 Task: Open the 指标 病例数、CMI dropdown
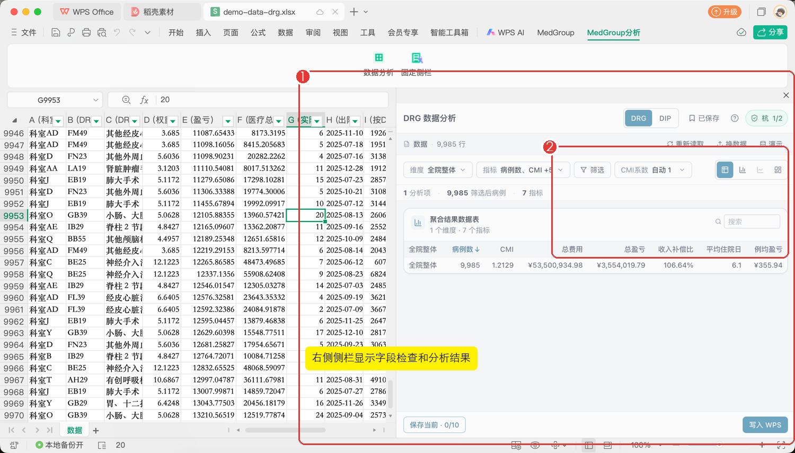523,170
